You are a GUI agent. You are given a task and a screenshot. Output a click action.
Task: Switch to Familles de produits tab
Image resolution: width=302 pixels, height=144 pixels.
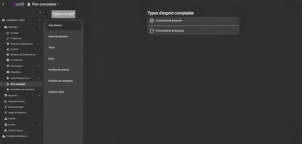click(63, 70)
